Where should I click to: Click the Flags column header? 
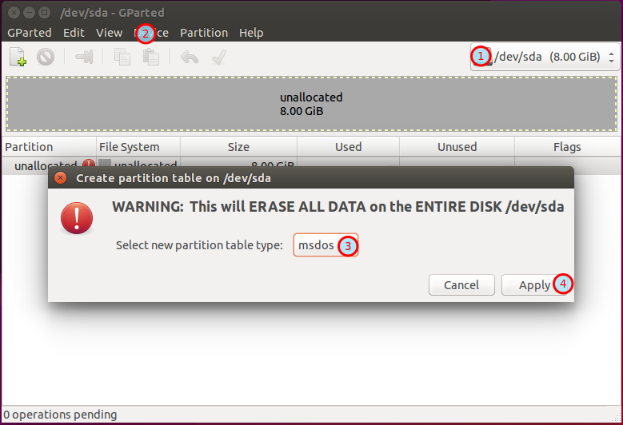click(567, 147)
